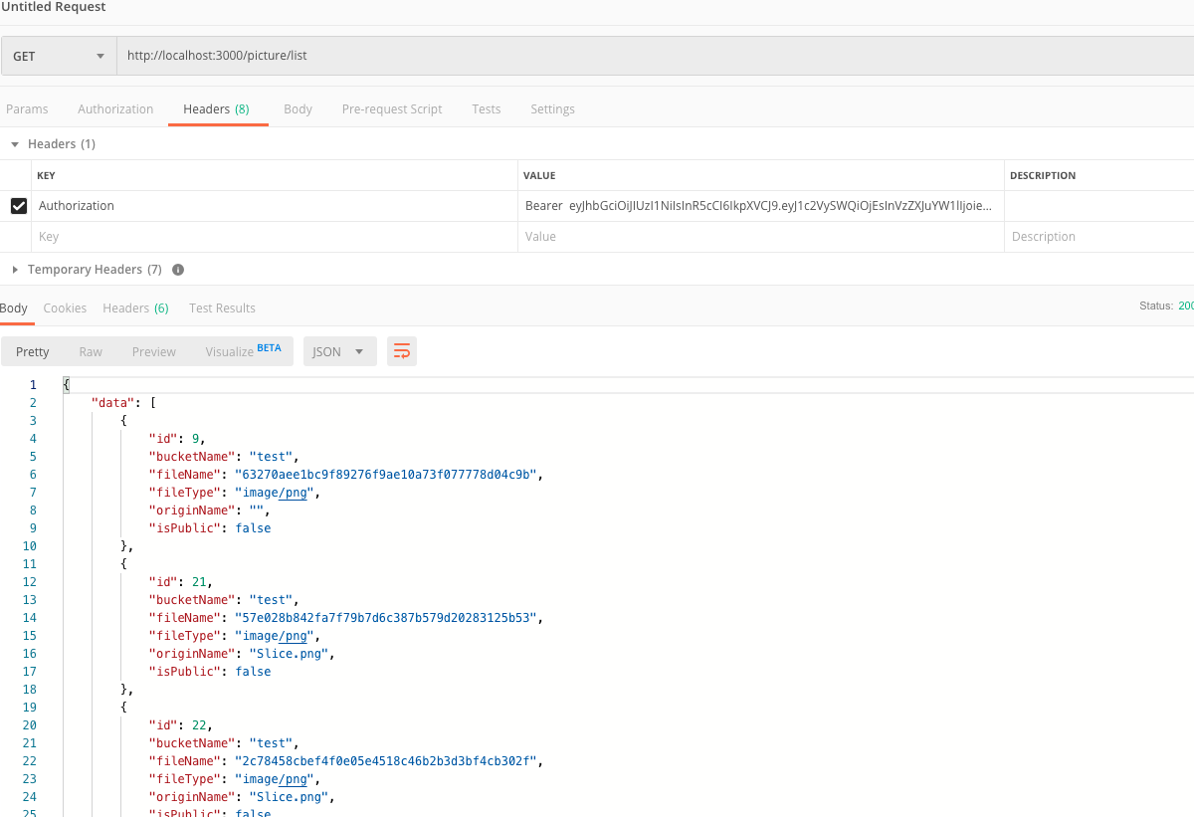The height and width of the screenshot is (817, 1194).
Task: Open the Pre-request Script tab
Action: [391, 108]
